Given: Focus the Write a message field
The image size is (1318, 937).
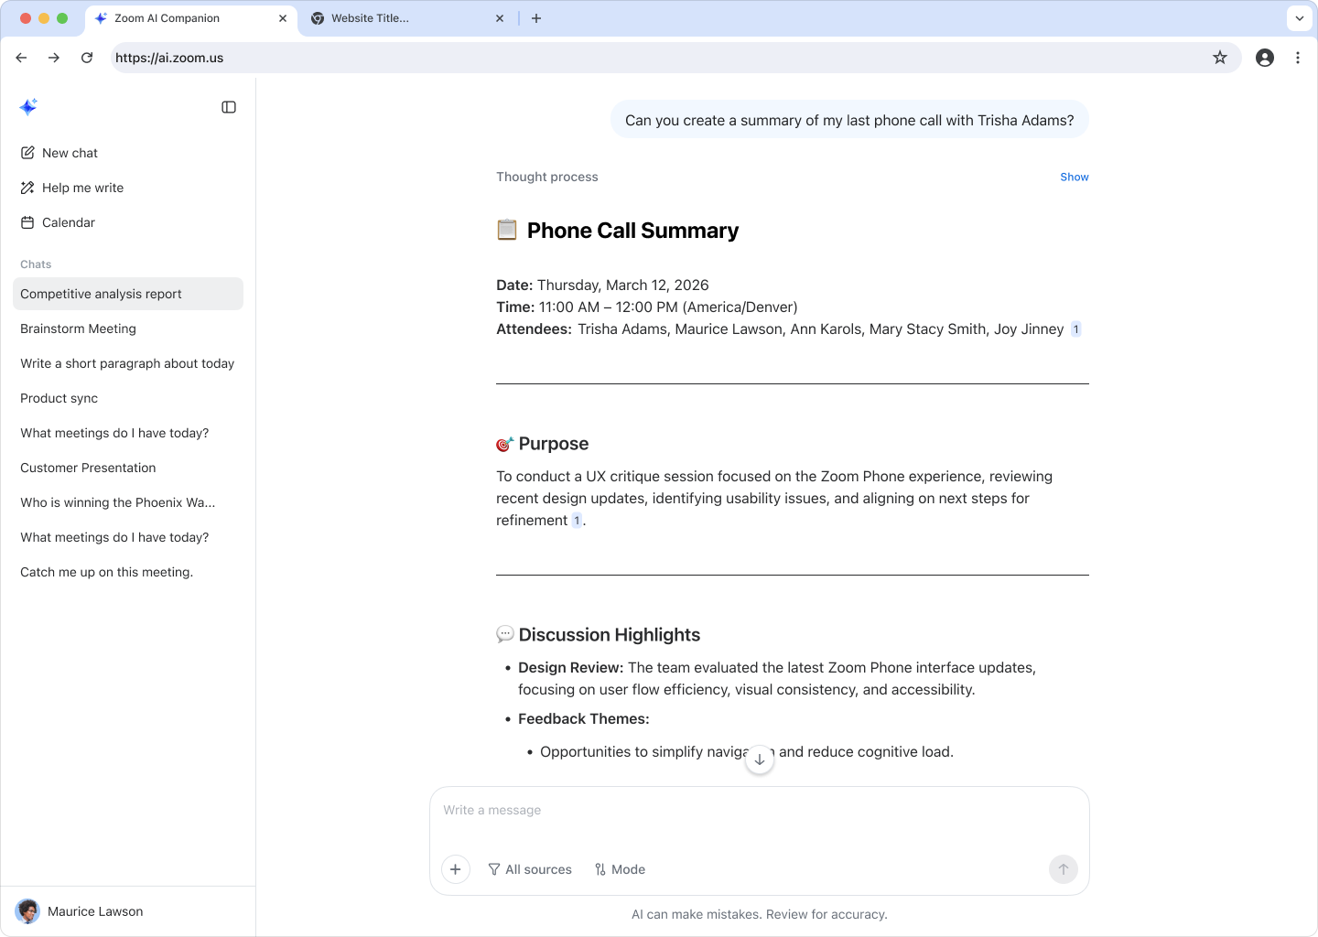Looking at the screenshot, I should (x=760, y=811).
